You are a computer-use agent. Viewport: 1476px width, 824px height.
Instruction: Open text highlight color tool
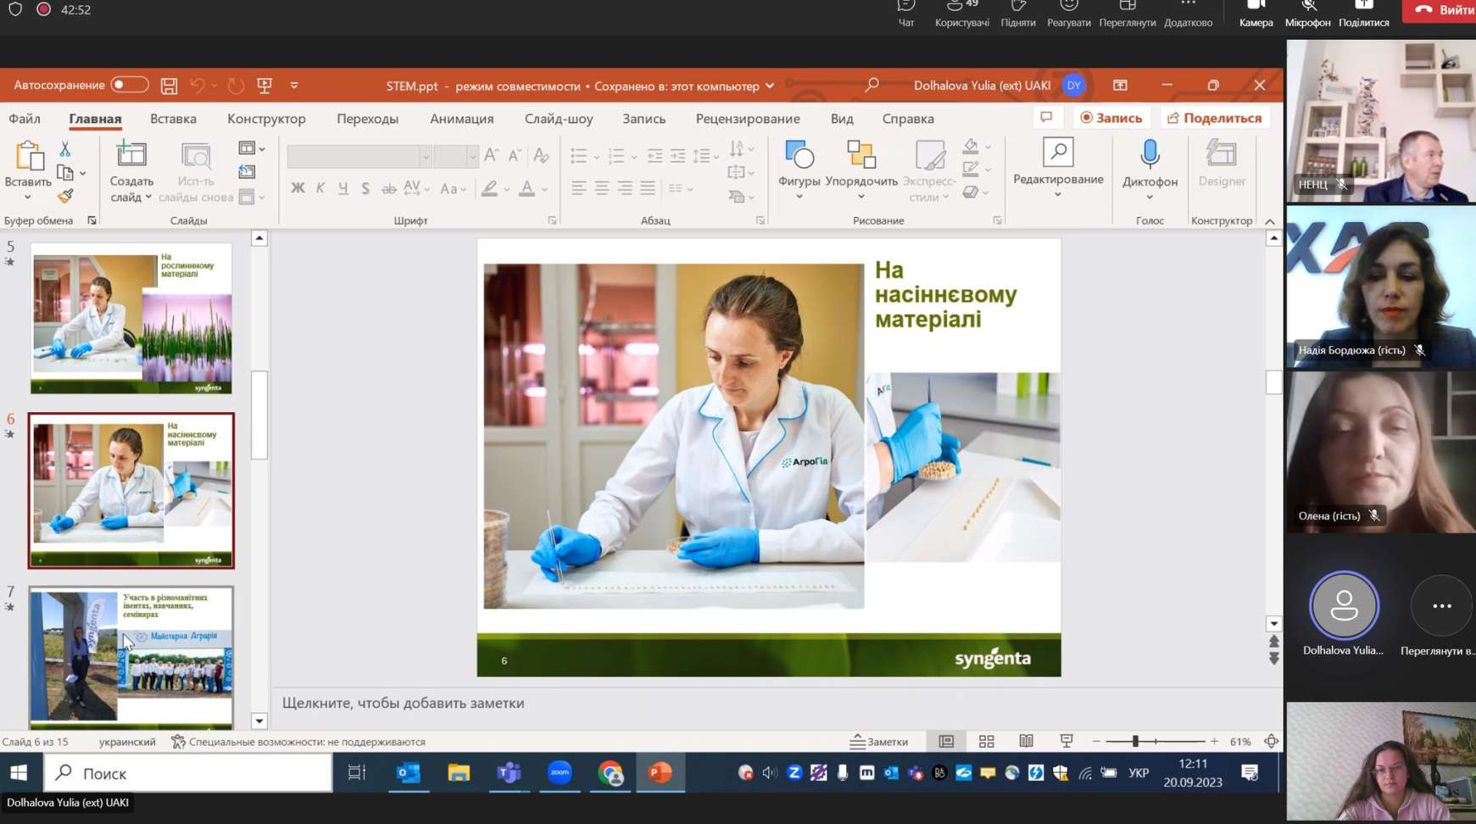[489, 188]
